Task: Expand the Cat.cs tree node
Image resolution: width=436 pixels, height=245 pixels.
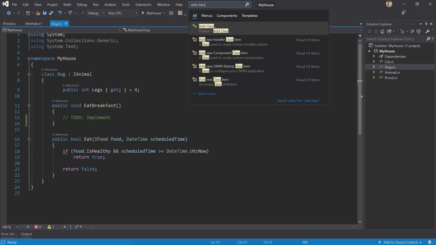Action: click(374, 62)
